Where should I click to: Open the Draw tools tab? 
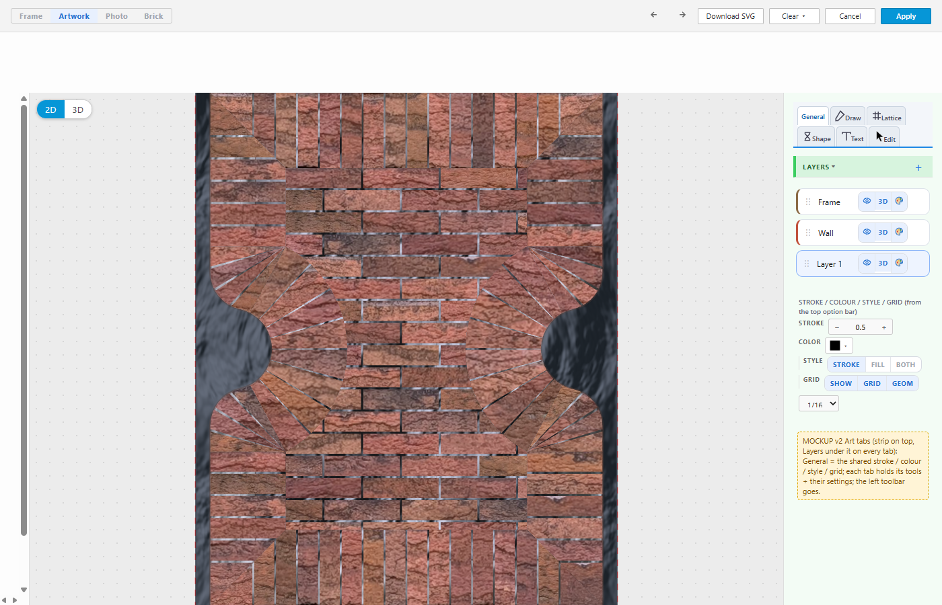(848, 116)
